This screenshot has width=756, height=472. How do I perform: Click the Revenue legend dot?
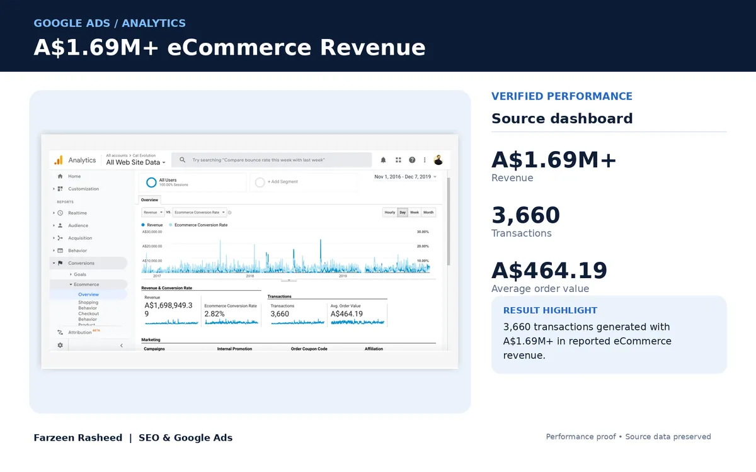(x=144, y=225)
